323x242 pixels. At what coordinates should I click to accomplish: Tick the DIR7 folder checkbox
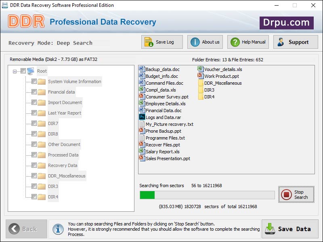point(34,123)
